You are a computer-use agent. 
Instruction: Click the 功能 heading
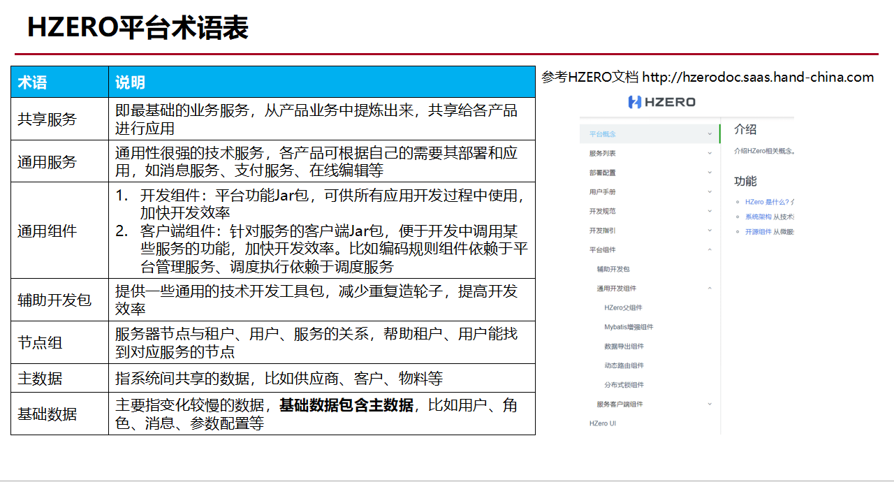coord(745,181)
